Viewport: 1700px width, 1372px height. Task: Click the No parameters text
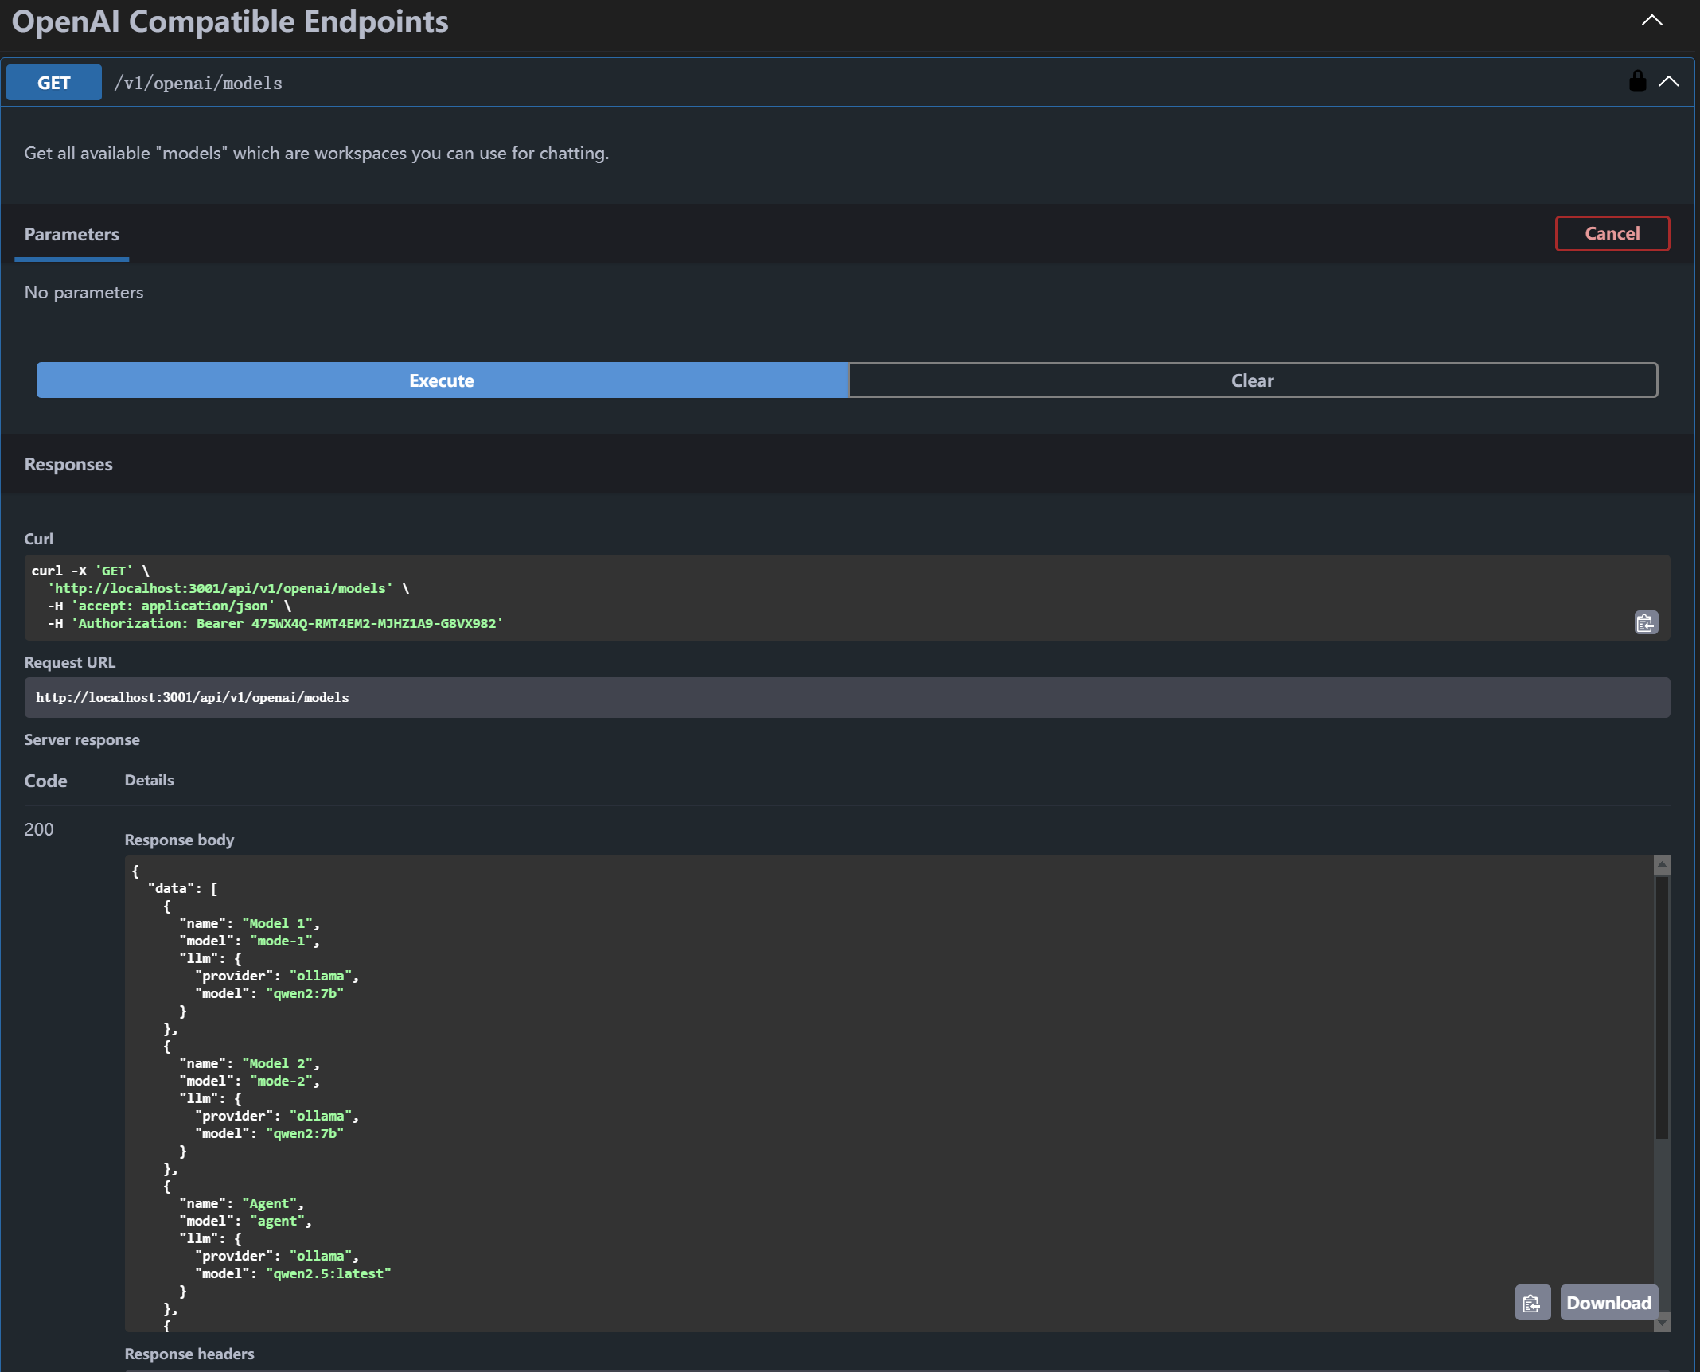point(84,292)
